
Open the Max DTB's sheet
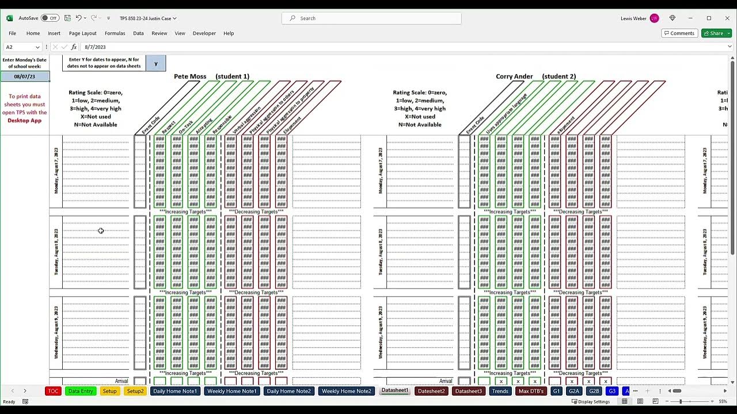point(531,391)
